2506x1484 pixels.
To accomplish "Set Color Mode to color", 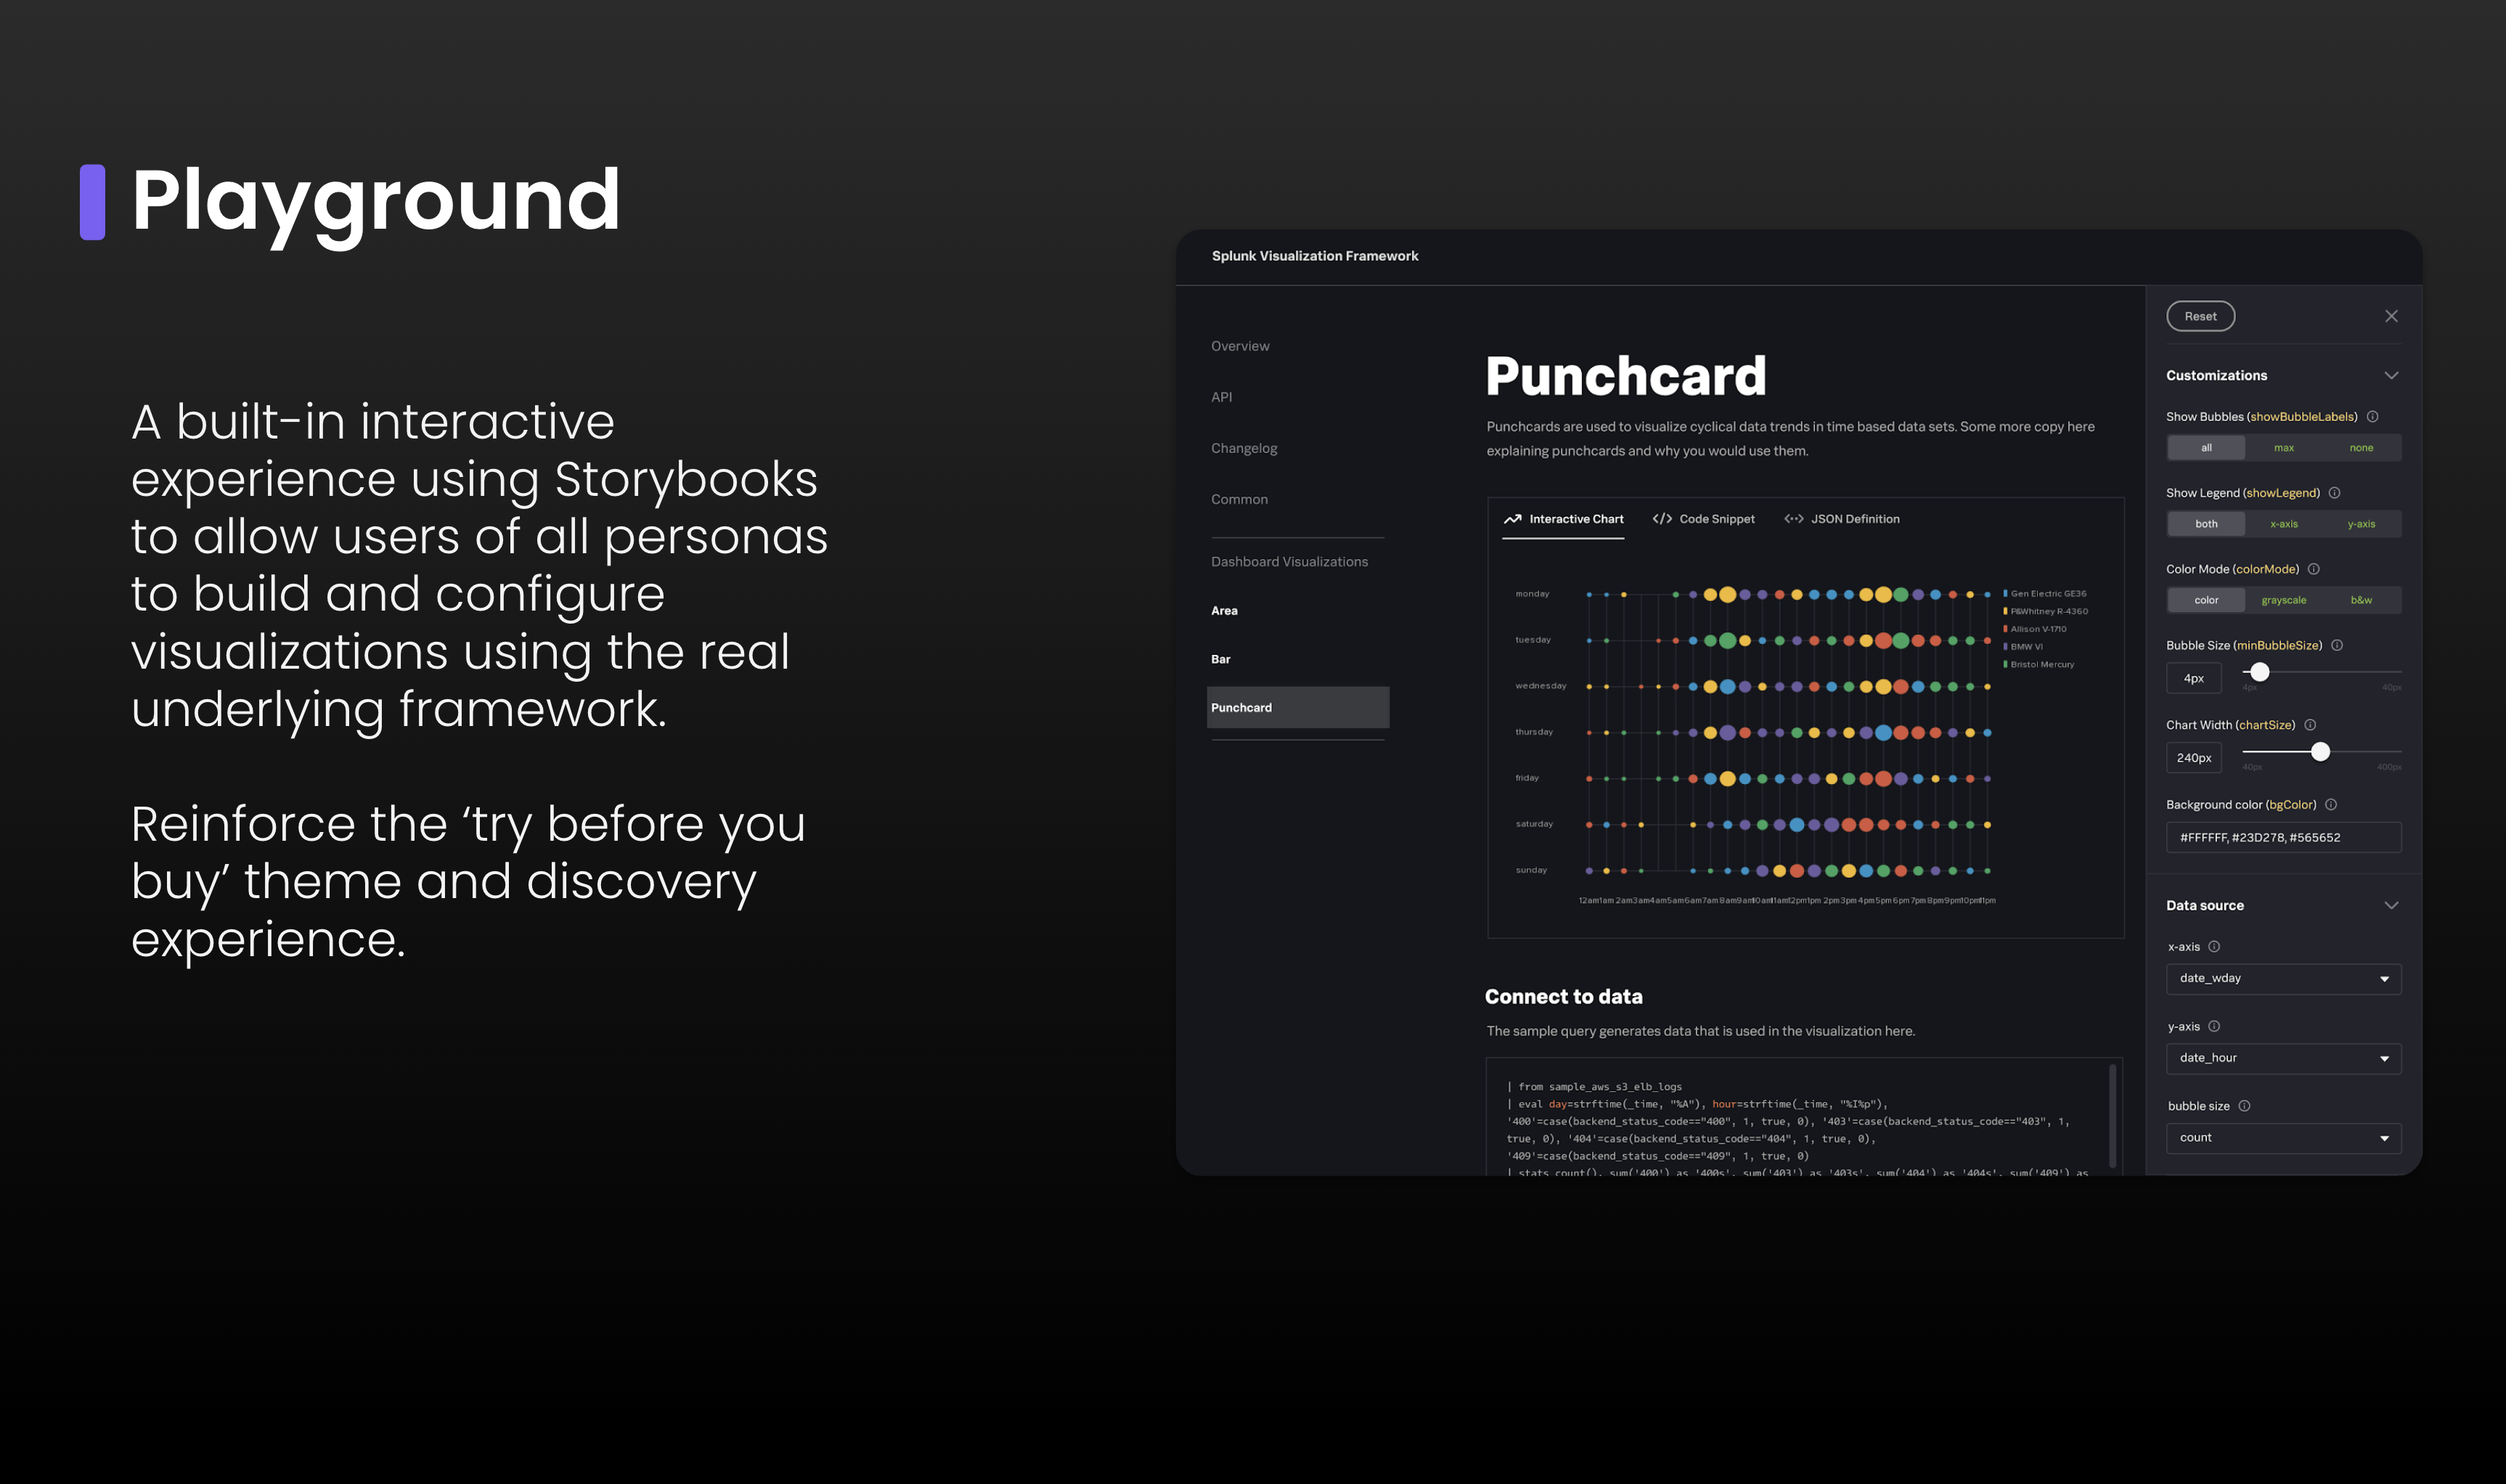I will click(2206, 600).
